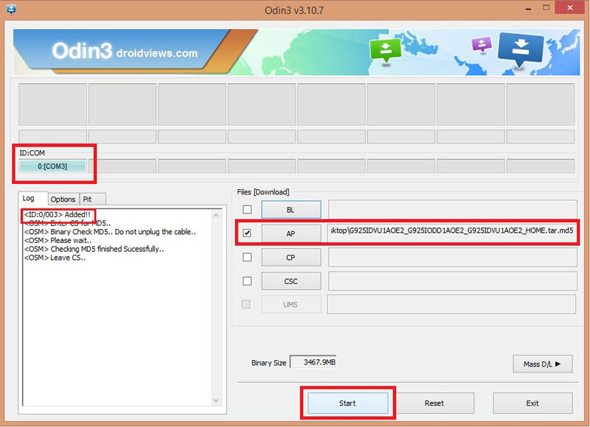This screenshot has height=427, width=590.
Task: Click the CP file path field
Action: [x=453, y=258]
